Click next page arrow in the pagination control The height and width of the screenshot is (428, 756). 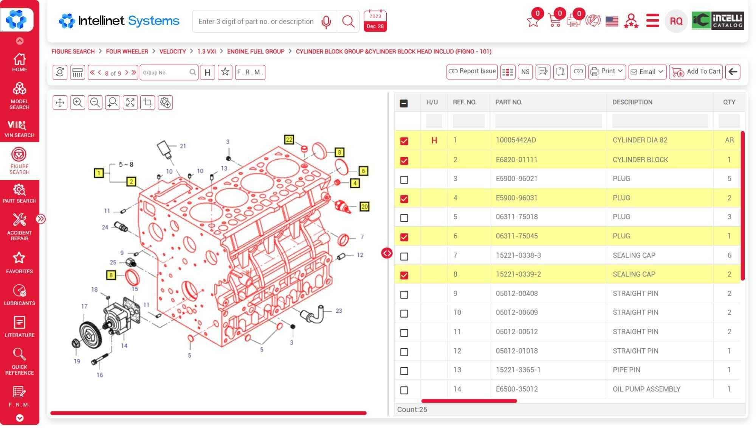pyautogui.click(x=127, y=73)
